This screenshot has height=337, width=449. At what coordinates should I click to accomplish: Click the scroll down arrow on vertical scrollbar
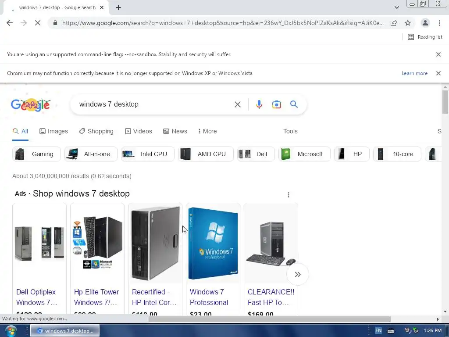445,312
